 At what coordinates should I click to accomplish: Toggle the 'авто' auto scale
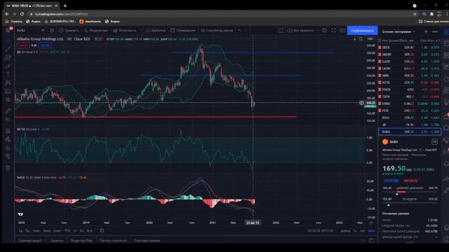(x=371, y=231)
